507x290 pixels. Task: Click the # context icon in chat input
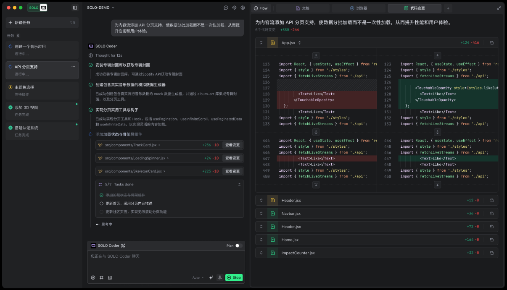101,277
